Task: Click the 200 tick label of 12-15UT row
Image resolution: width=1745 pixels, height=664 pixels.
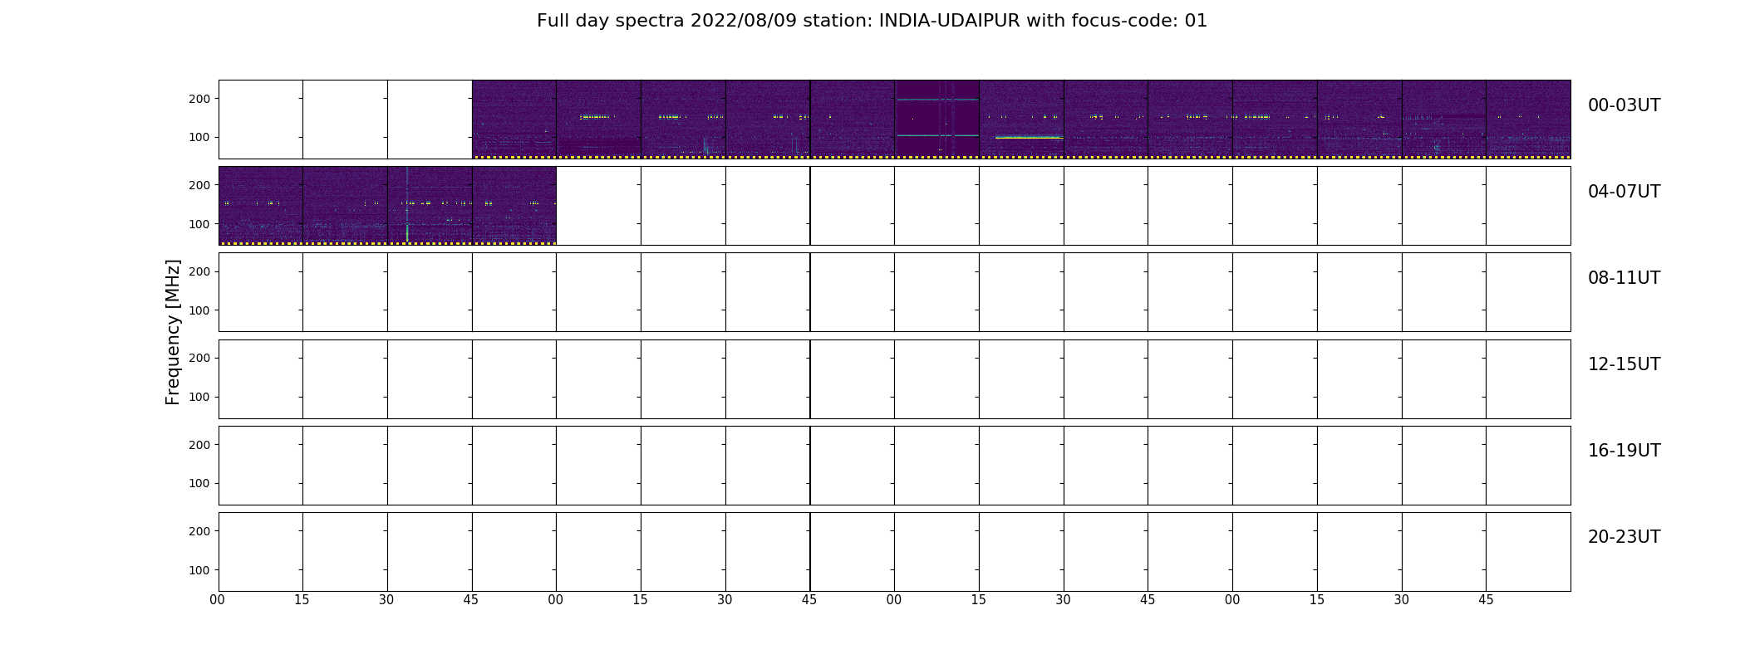Action: (199, 358)
